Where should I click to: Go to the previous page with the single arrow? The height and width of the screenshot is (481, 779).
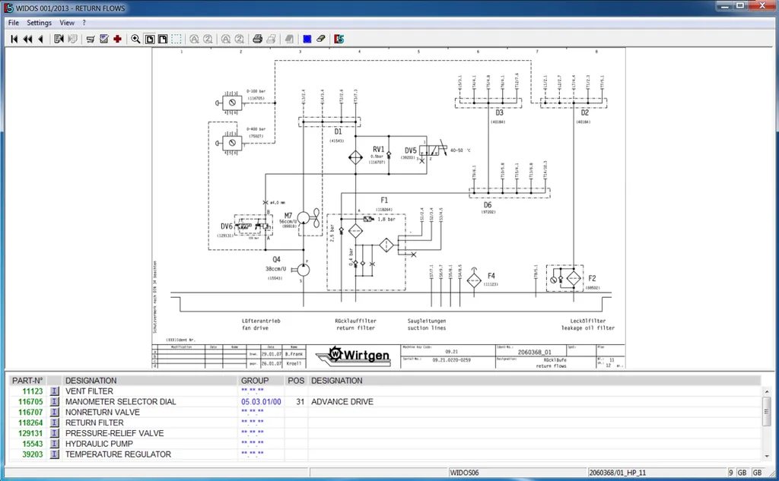[41, 39]
